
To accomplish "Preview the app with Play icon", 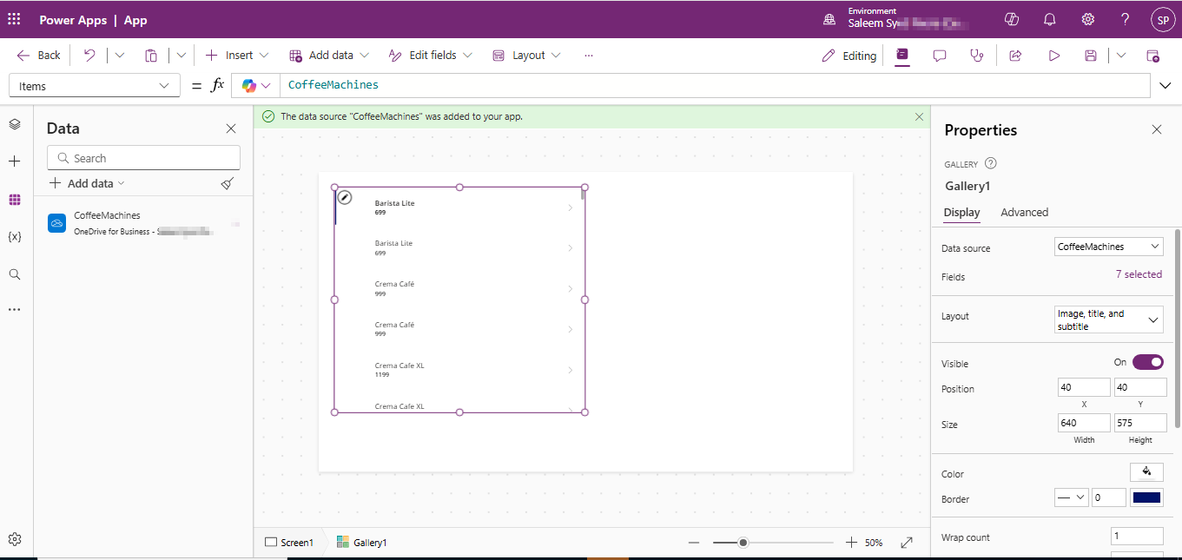I will (1053, 56).
